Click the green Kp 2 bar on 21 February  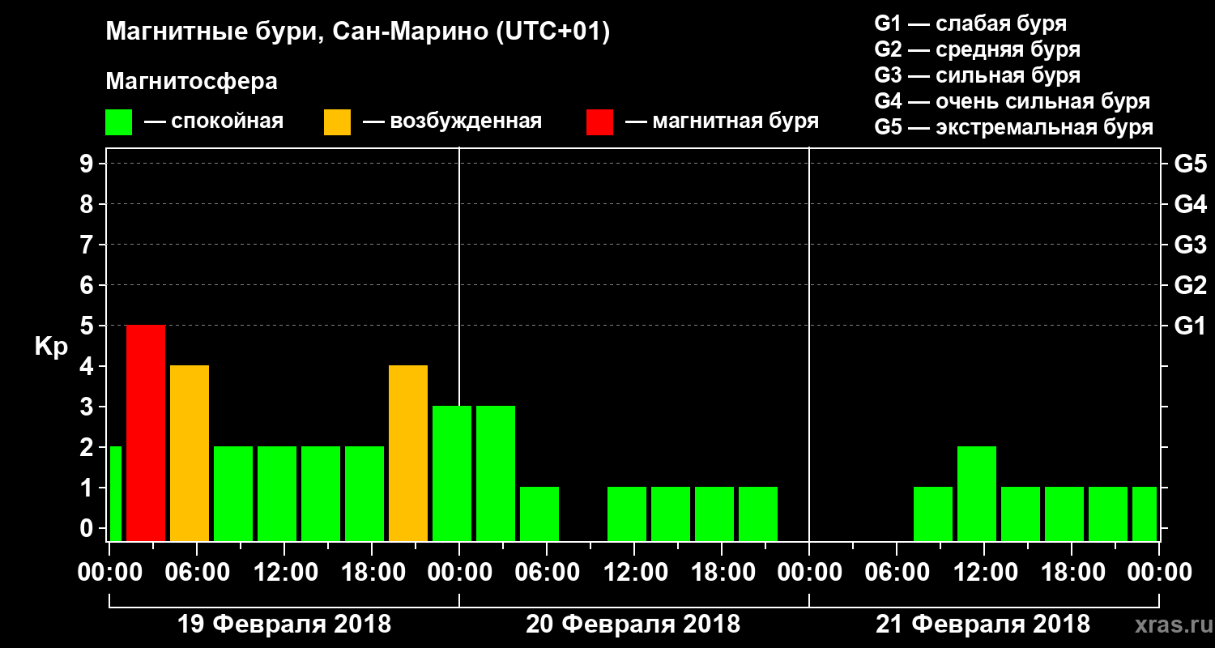point(977,493)
